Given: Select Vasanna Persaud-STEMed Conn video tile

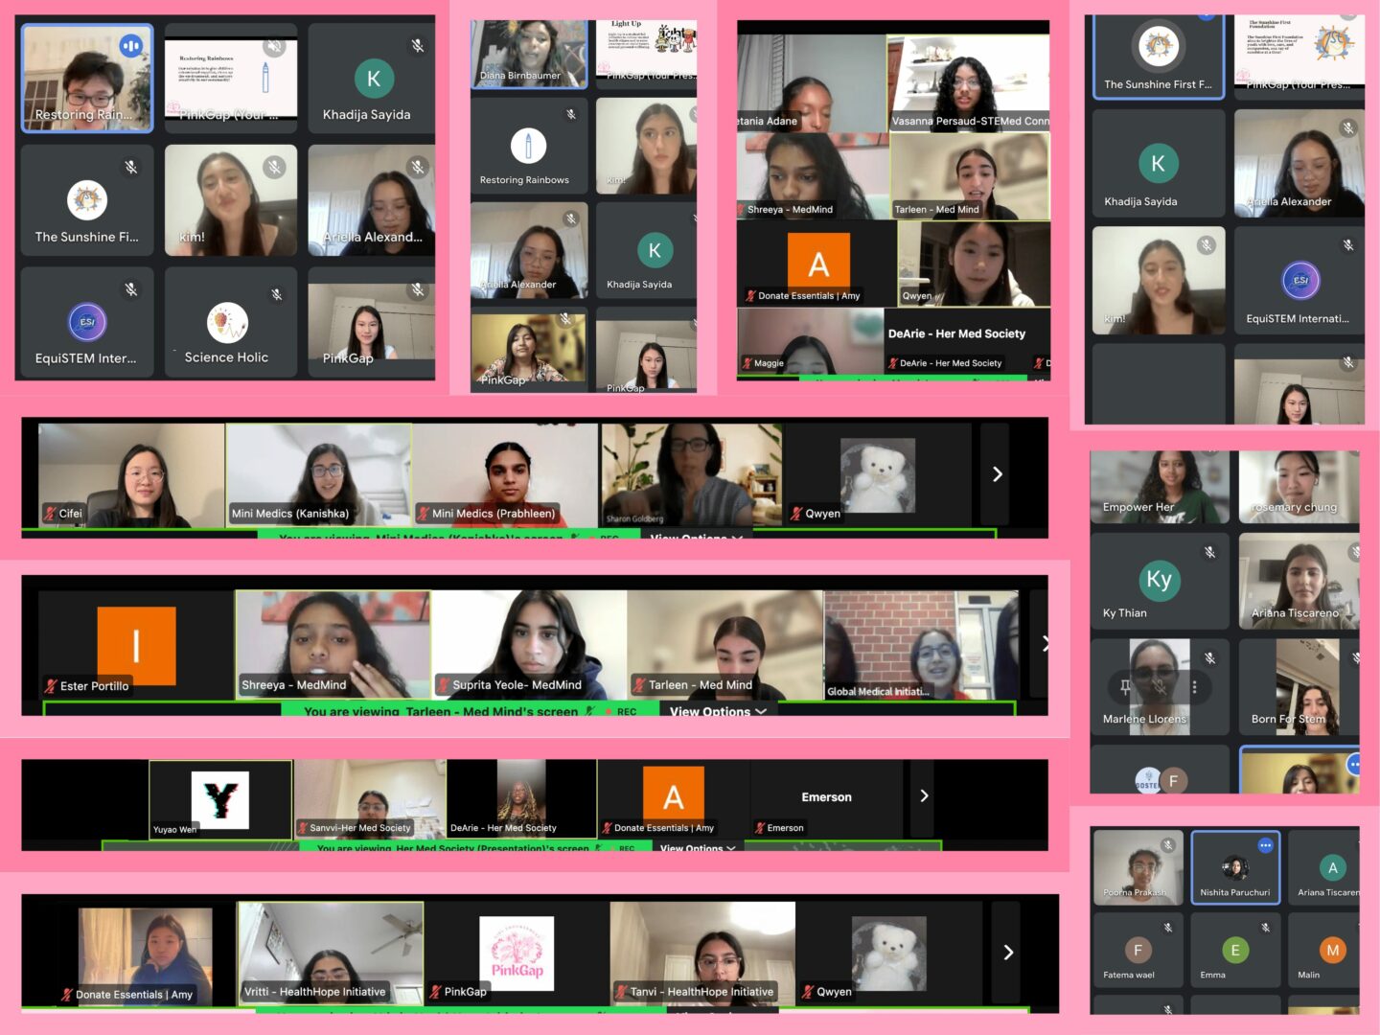Looking at the screenshot, I should 968,83.
